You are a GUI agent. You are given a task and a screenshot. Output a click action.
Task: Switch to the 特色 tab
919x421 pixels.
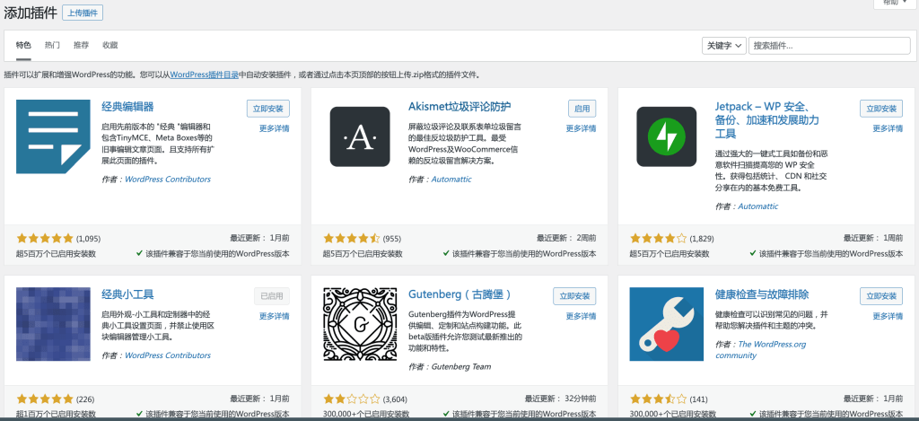23,45
